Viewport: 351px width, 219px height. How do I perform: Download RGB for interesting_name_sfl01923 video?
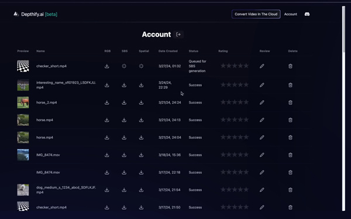107,85
